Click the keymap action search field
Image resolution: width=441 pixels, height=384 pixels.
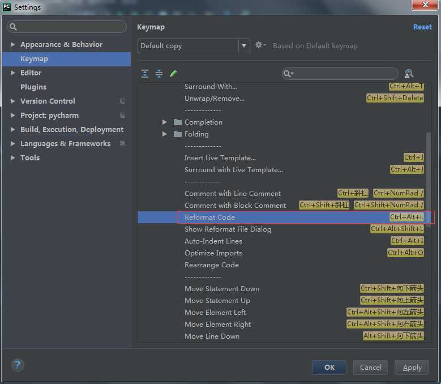(x=340, y=74)
